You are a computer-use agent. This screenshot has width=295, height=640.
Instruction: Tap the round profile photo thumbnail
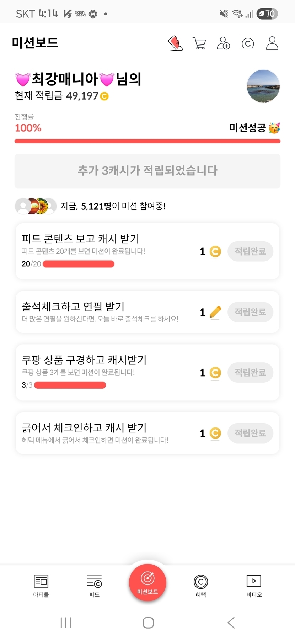(x=263, y=86)
